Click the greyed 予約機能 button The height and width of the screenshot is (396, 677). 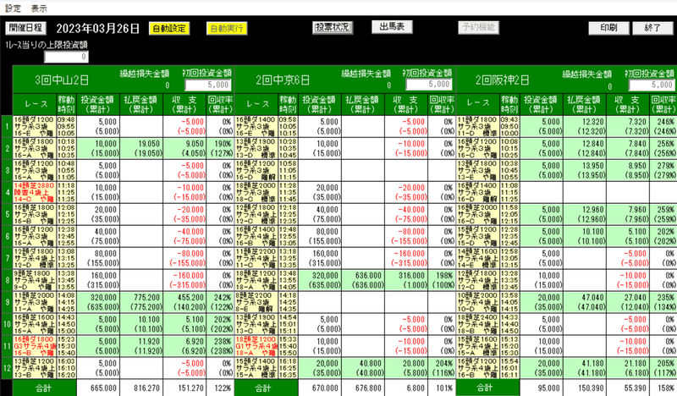(x=478, y=27)
